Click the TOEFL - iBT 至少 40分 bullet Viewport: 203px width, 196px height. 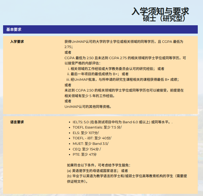pos(92,138)
